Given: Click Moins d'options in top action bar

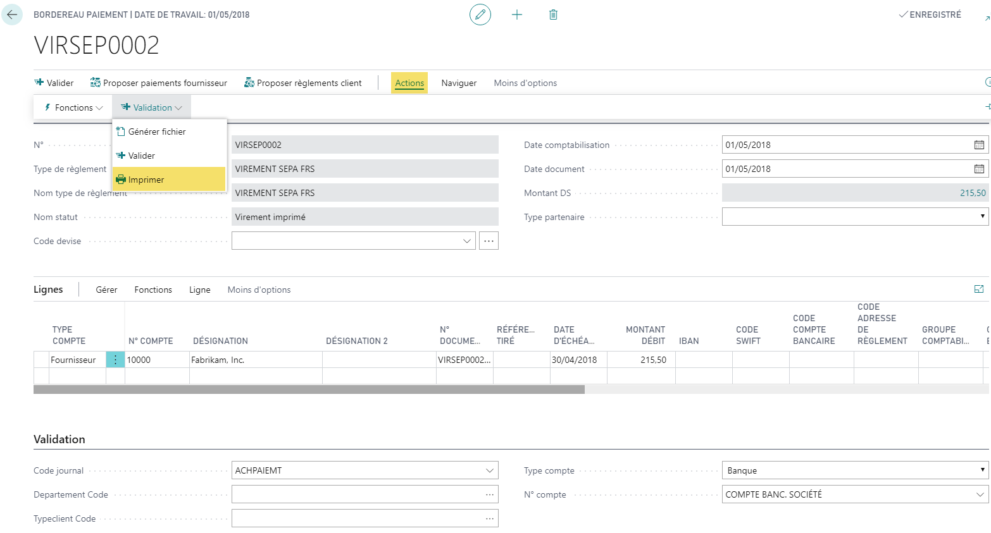Looking at the screenshot, I should coord(525,83).
